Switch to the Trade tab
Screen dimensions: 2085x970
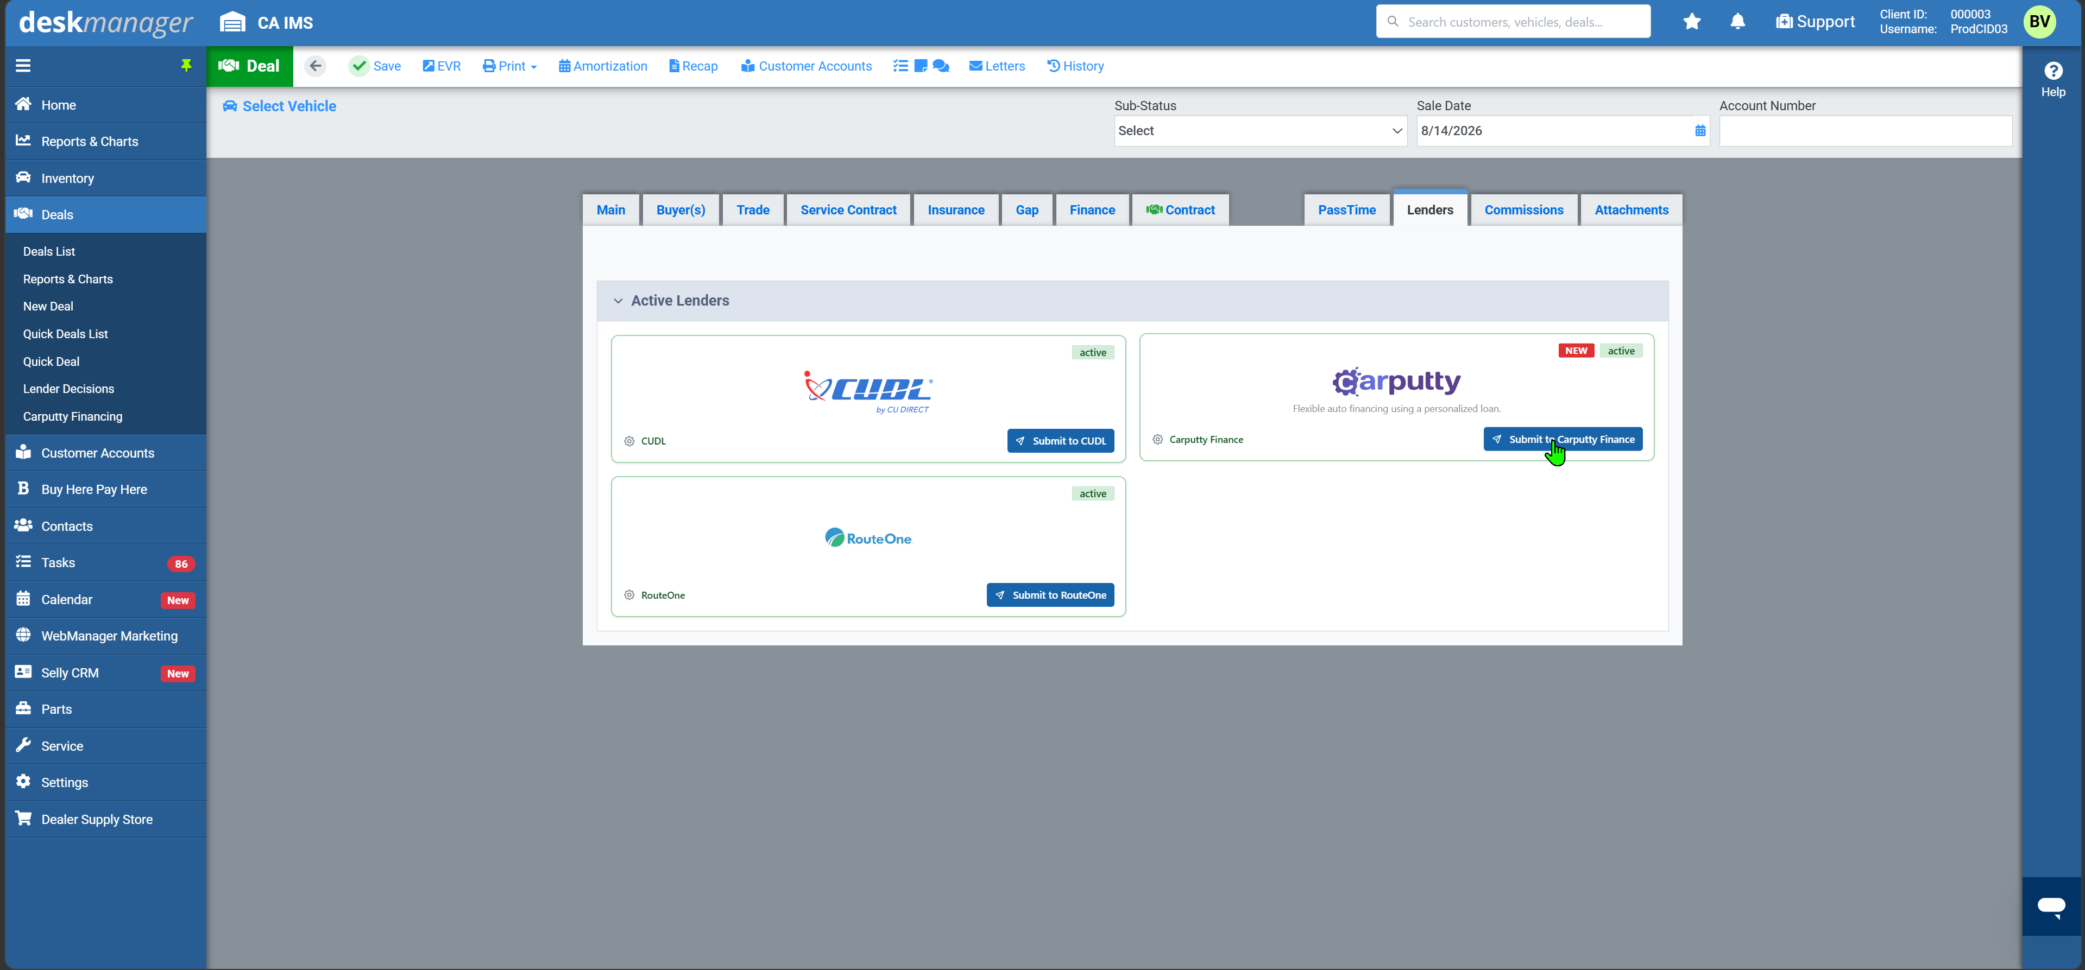click(753, 211)
